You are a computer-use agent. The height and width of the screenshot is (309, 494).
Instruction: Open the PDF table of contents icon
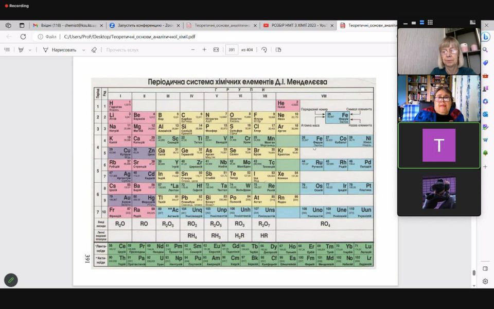click(x=7, y=50)
